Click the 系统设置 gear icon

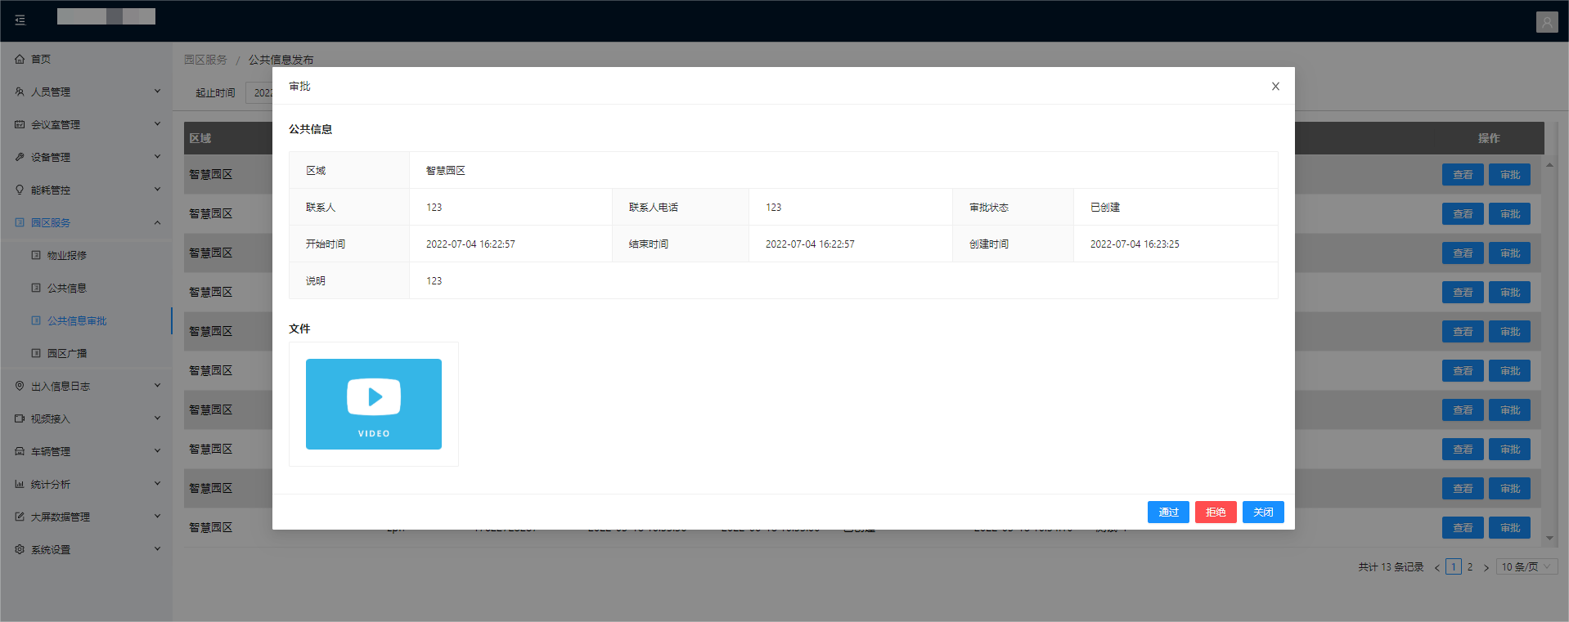coord(20,549)
